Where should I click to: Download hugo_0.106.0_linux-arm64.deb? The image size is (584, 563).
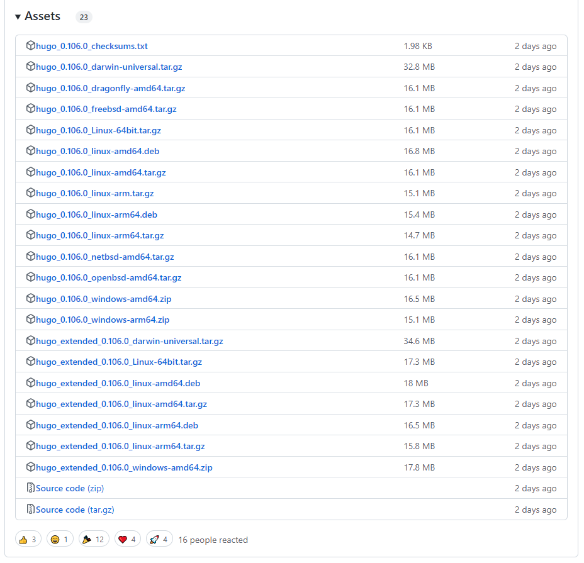pos(96,215)
